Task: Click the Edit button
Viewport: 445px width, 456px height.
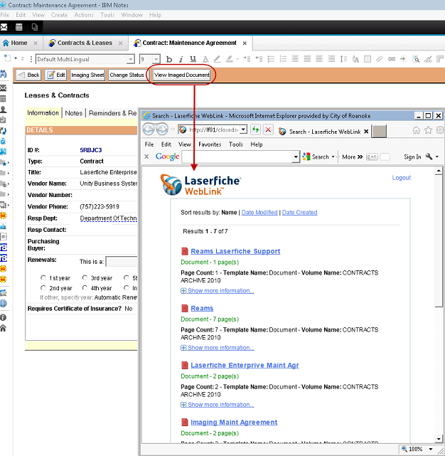Action: 56,75
